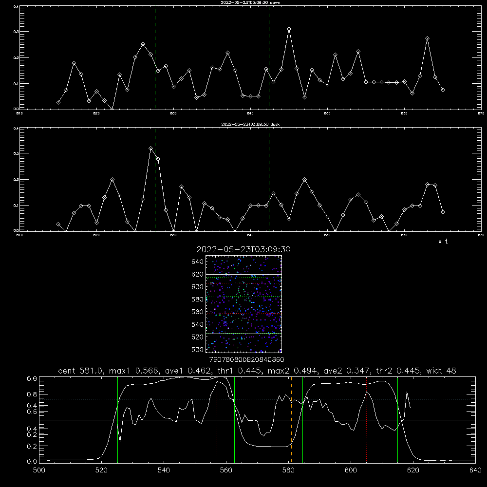
Task: Select the green vertical line near 585
Action: [302, 420]
